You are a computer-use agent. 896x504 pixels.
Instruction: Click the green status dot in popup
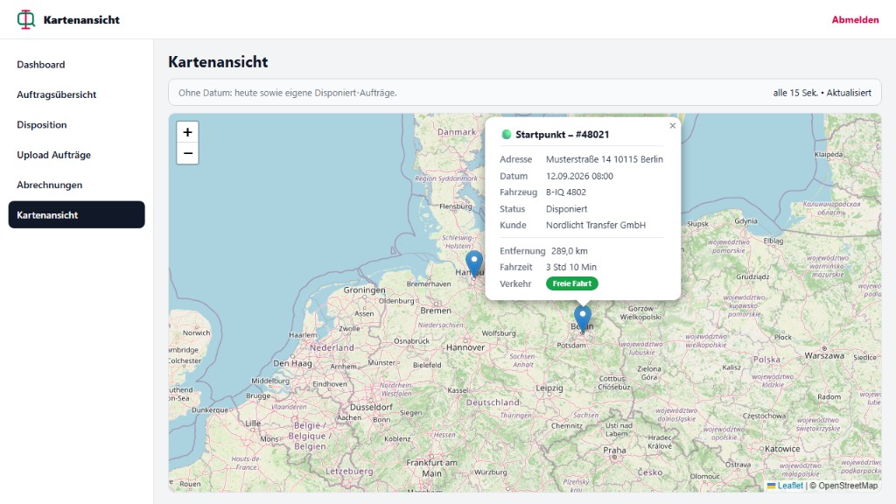point(506,135)
